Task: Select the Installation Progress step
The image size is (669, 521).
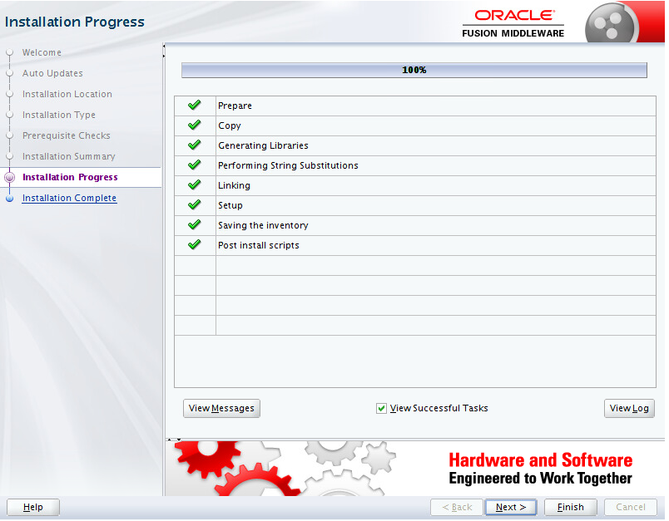Action: pos(70,177)
